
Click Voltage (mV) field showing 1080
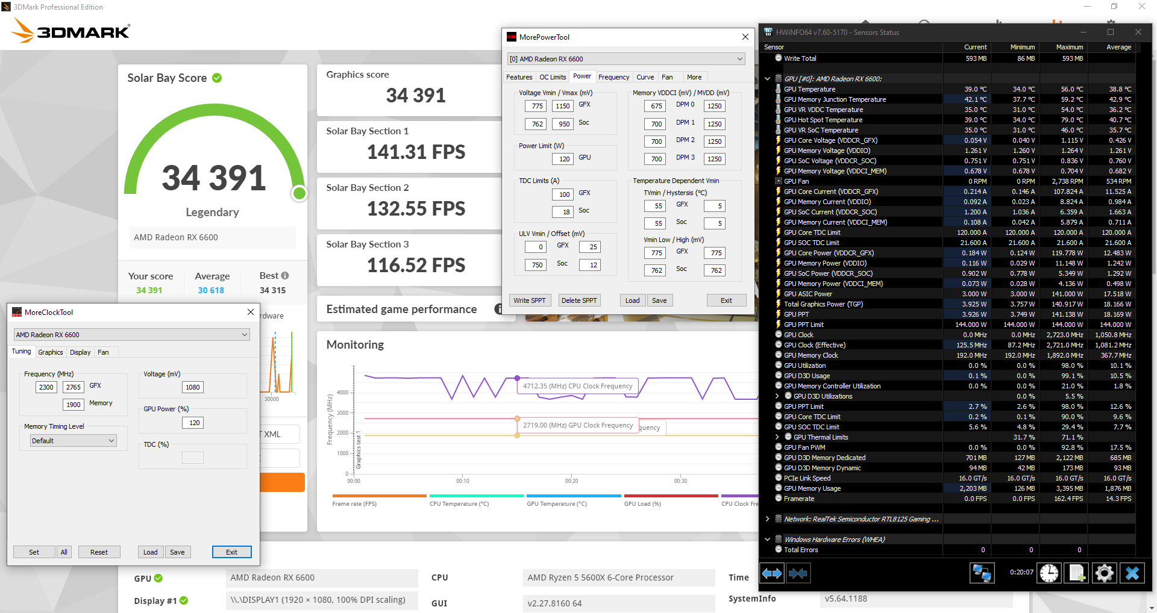tap(193, 387)
